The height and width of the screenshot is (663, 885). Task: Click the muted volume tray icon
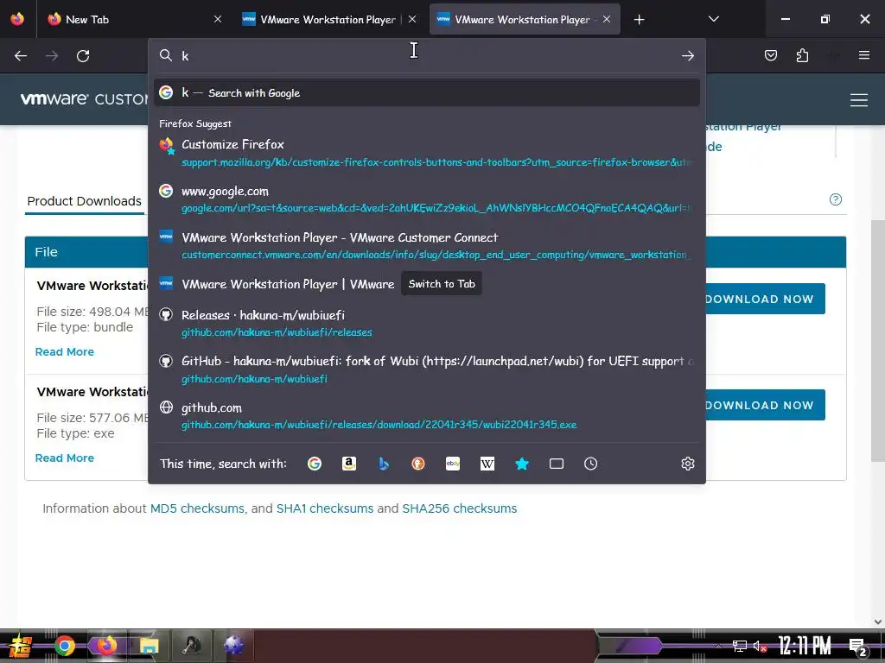(760, 646)
